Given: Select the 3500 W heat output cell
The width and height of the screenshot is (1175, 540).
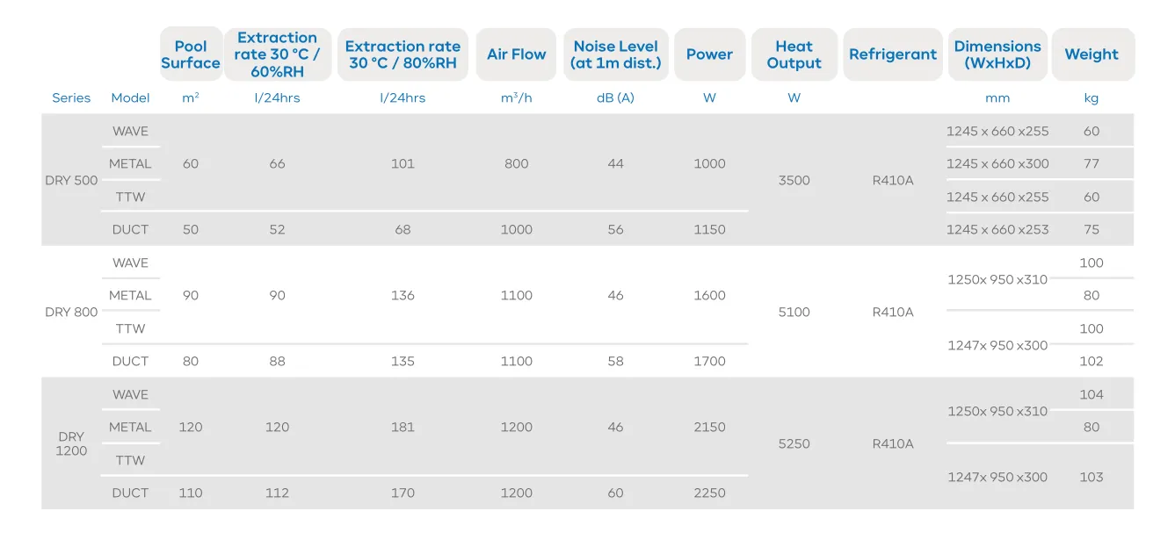Looking at the screenshot, I should click(794, 181).
